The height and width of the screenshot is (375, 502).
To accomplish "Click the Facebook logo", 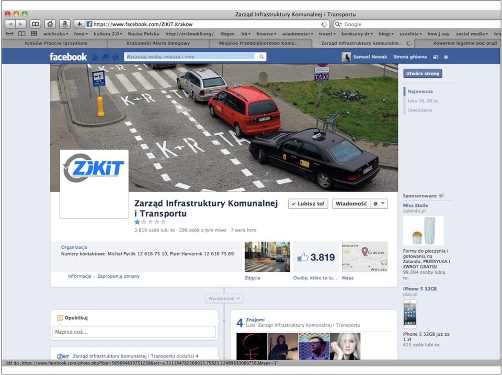I will 68,57.
